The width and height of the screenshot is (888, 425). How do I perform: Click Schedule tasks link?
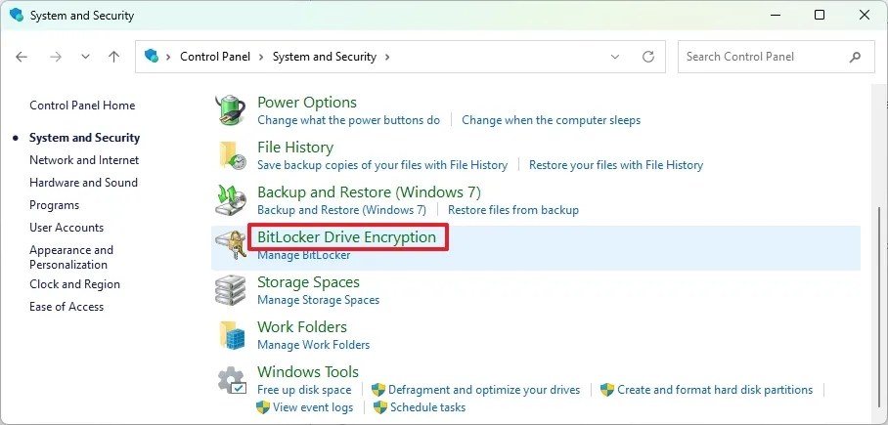point(427,407)
